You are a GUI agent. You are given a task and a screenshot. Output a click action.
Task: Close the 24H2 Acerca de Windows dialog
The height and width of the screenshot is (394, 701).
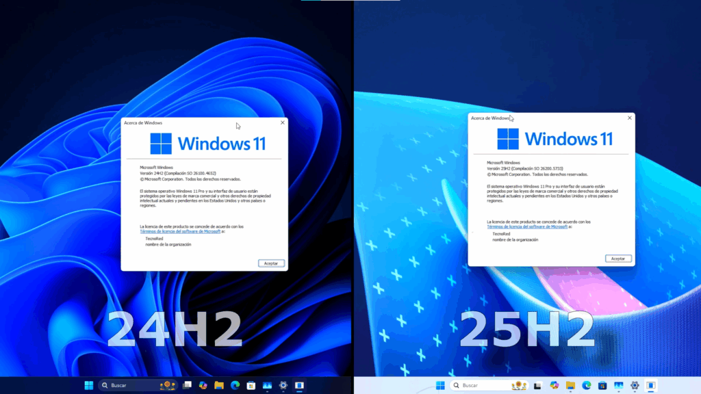282,122
